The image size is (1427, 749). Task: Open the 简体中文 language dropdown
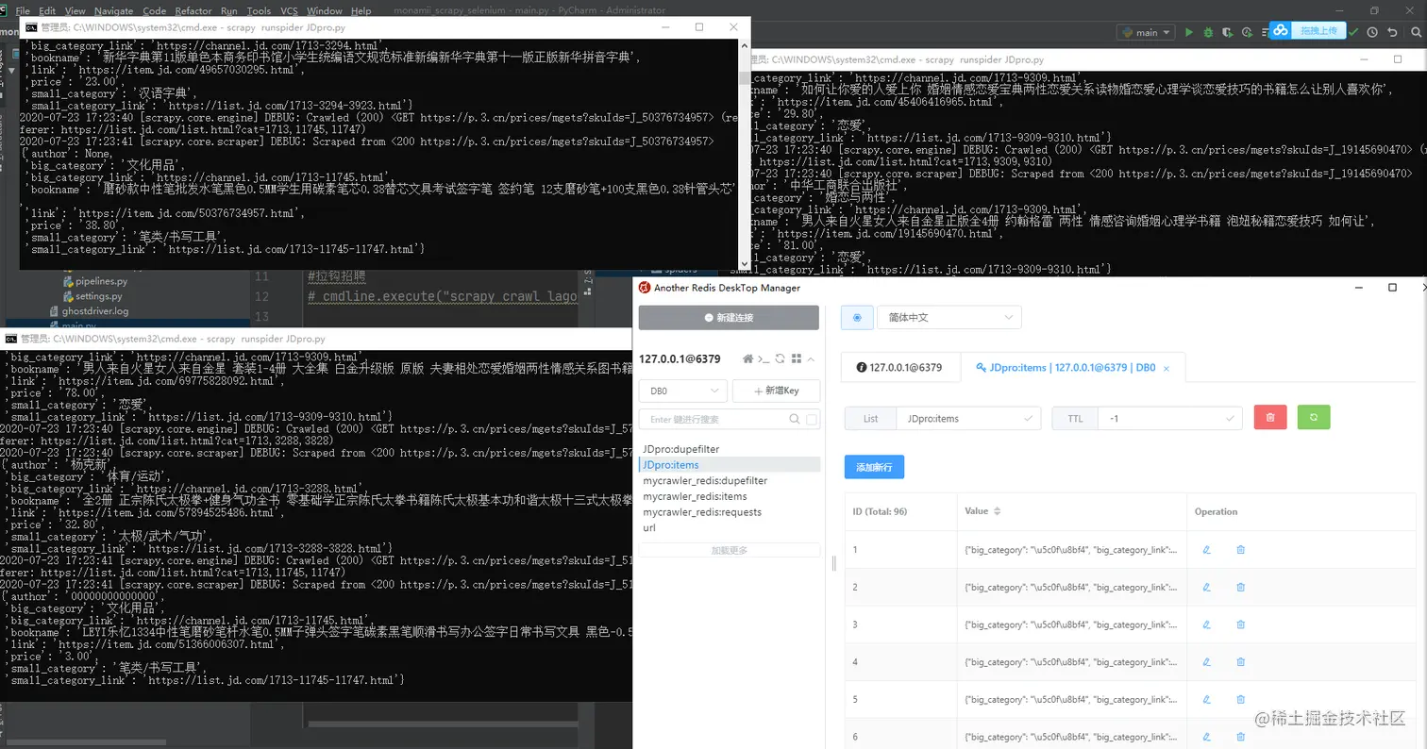coord(949,318)
